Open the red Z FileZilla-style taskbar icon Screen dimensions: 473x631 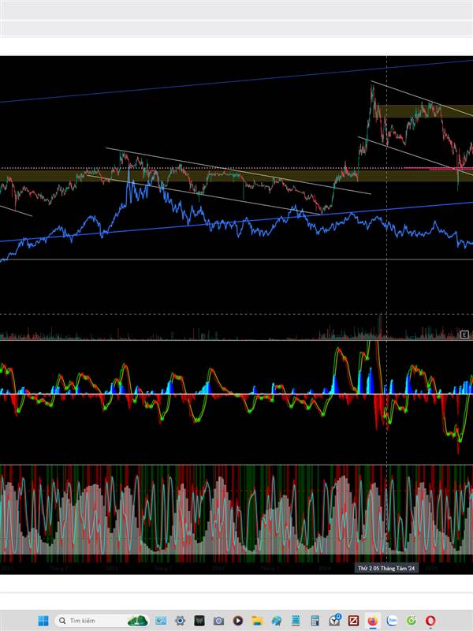tap(353, 621)
